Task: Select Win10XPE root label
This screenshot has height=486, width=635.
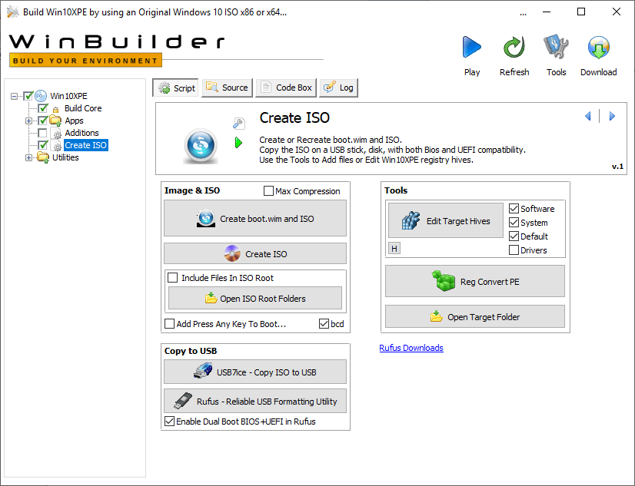Action: click(x=68, y=96)
